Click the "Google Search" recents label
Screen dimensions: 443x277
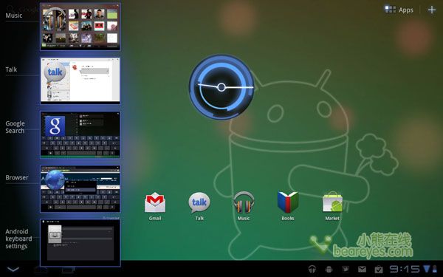coord(15,127)
